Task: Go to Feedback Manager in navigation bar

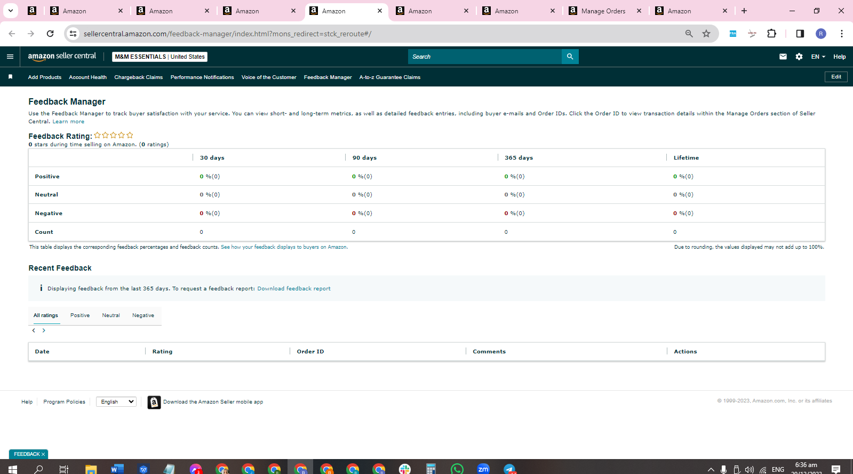Action: tap(328, 77)
